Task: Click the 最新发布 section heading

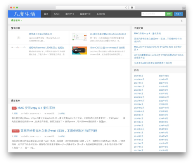Action: point(16,100)
